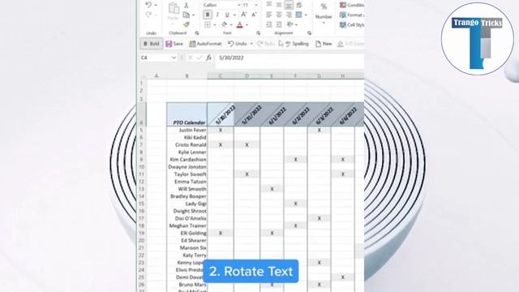
Task: Click the Align Left icon
Action: click(269, 15)
